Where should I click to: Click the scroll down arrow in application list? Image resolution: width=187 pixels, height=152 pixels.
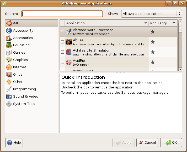click(x=180, y=70)
